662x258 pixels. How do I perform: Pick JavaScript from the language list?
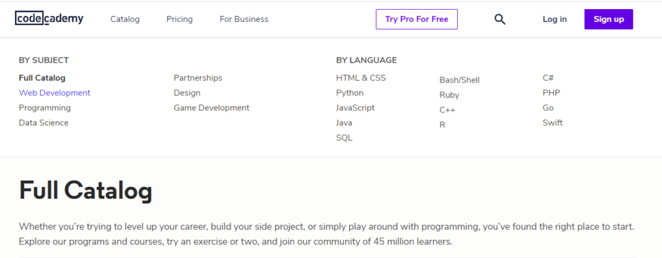355,108
